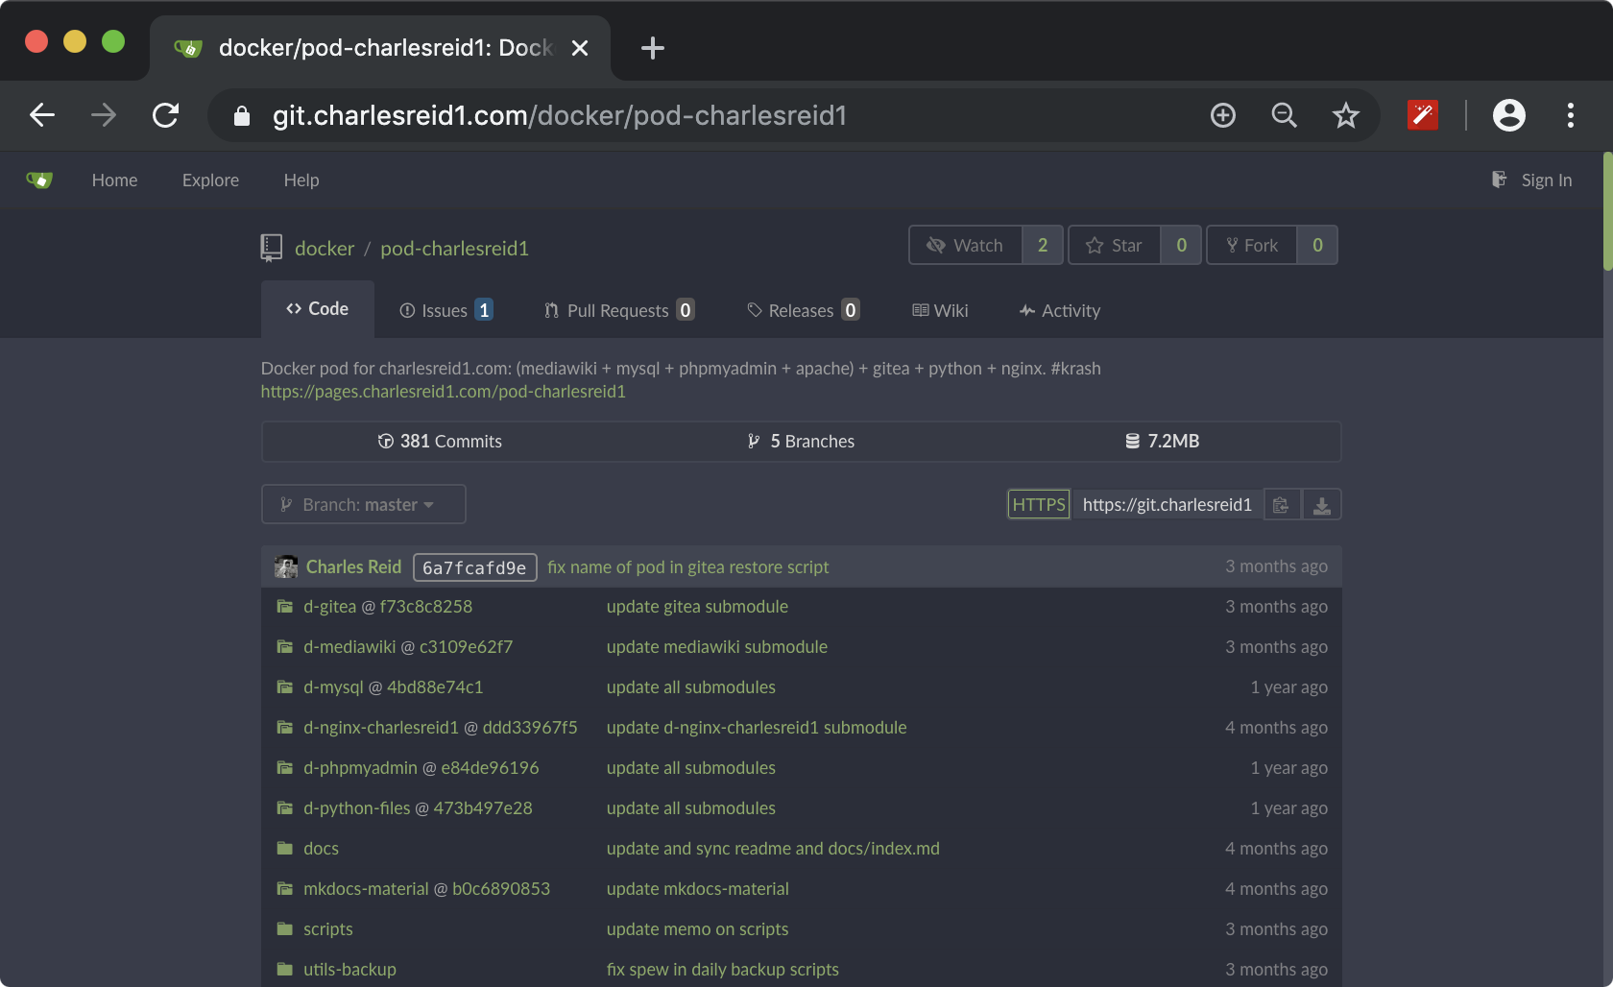Image resolution: width=1613 pixels, height=987 pixels.
Task: Click the utils-backup folder icon
Action: pos(285,970)
